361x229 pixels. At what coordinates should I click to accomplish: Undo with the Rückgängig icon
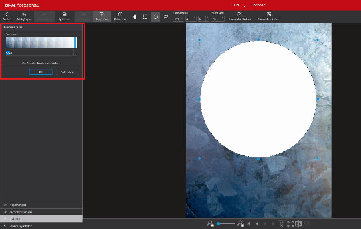pos(24,16)
